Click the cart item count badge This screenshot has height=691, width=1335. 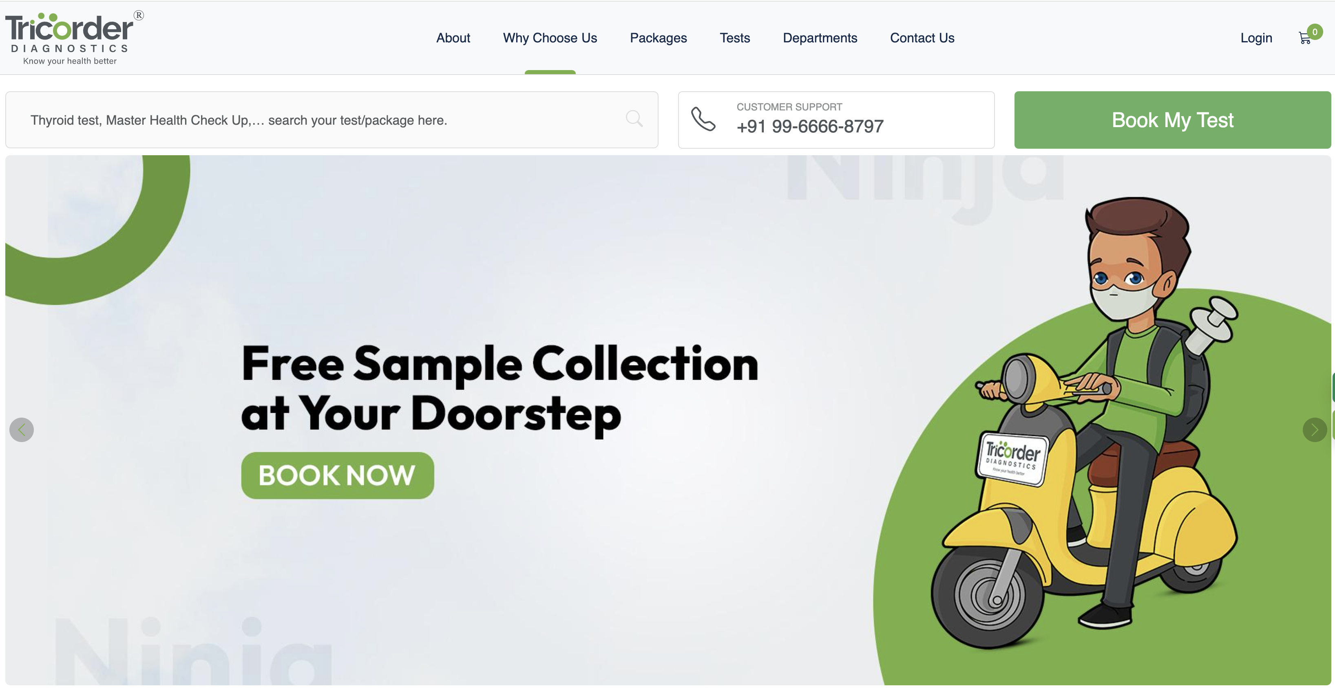pos(1315,32)
